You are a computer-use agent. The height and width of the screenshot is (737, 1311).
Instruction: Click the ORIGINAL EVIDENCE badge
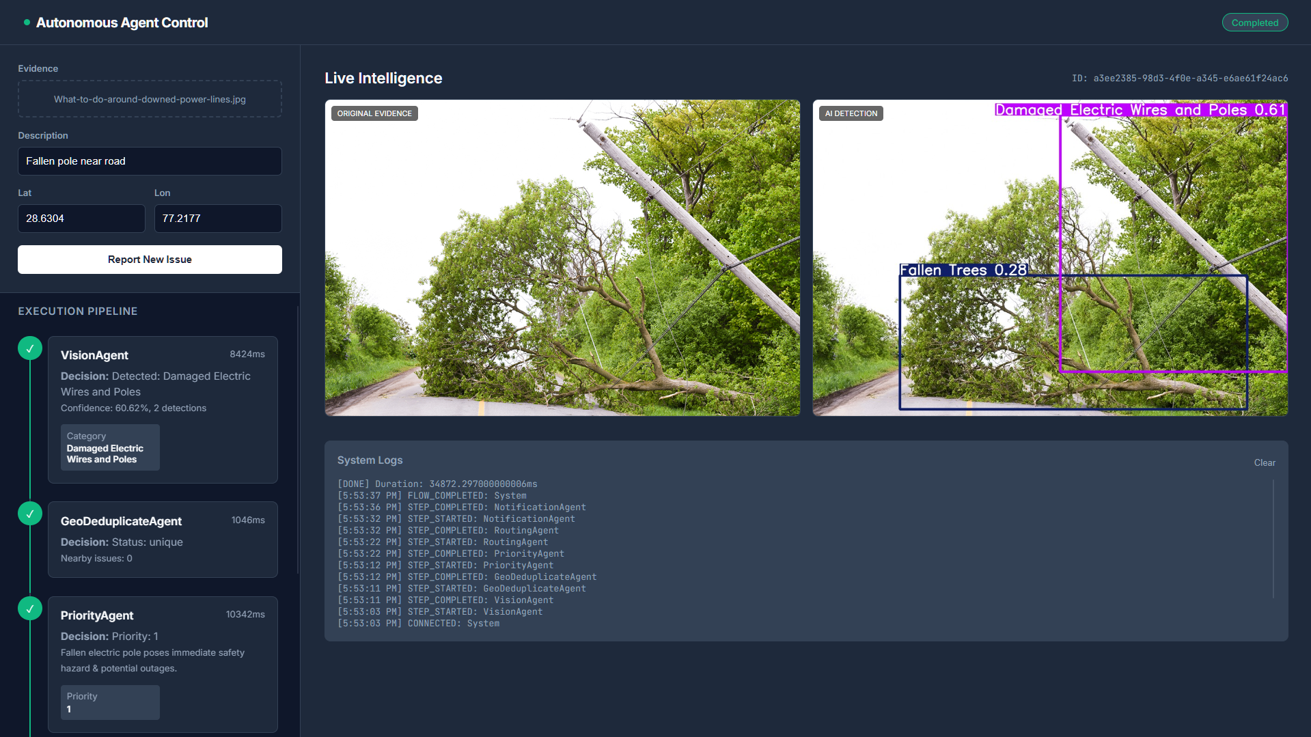pyautogui.click(x=374, y=113)
